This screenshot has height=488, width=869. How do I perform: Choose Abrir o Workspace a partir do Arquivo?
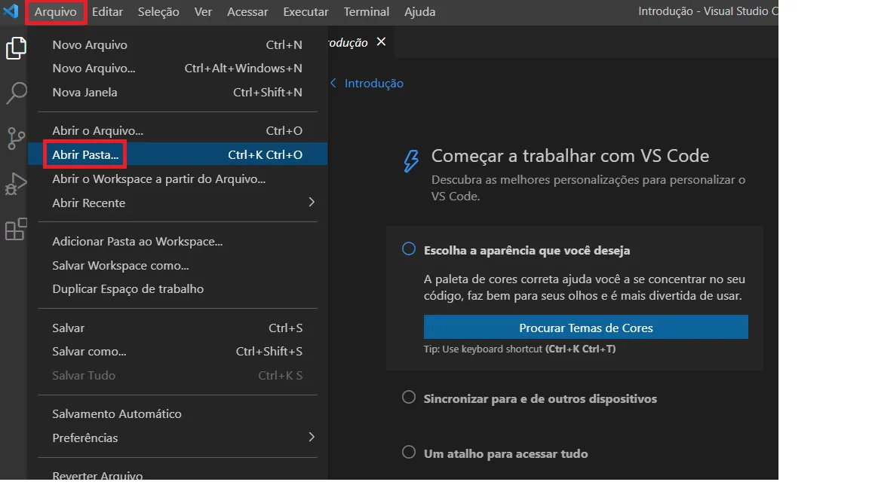177,179
